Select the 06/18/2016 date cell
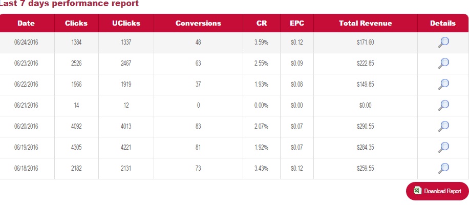The image size is (469, 205). click(26, 168)
